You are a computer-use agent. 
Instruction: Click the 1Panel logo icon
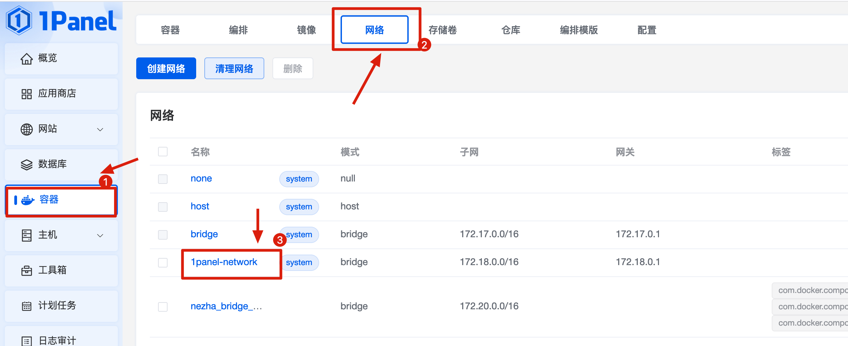click(x=19, y=20)
